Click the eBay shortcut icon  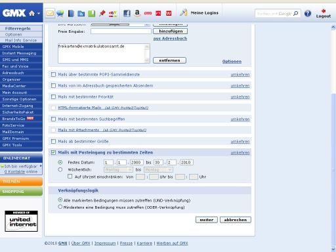click(113, 14)
